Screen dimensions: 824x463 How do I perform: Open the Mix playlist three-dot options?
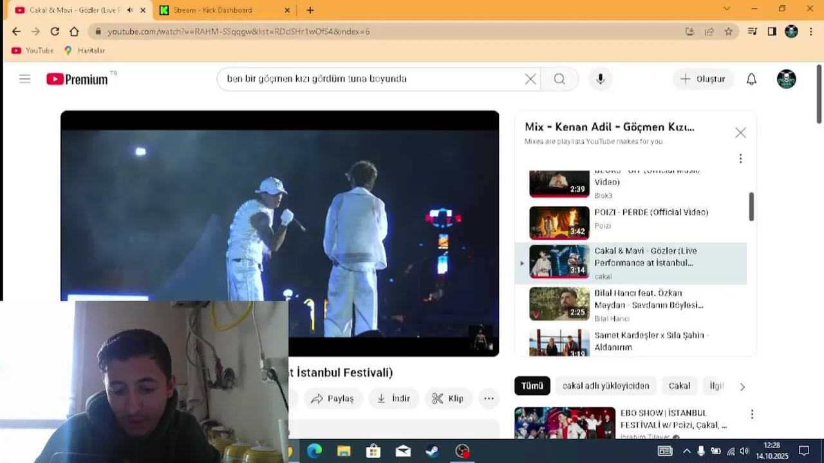pyautogui.click(x=740, y=158)
